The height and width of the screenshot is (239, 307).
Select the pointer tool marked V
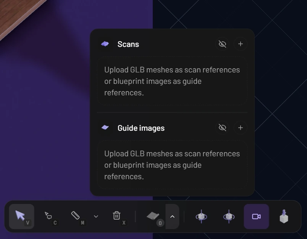coord(21,217)
